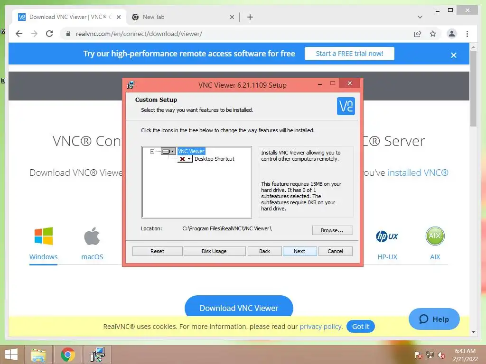Click the Reset button
This screenshot has width=486, height=364.
[x=157, y=251]
